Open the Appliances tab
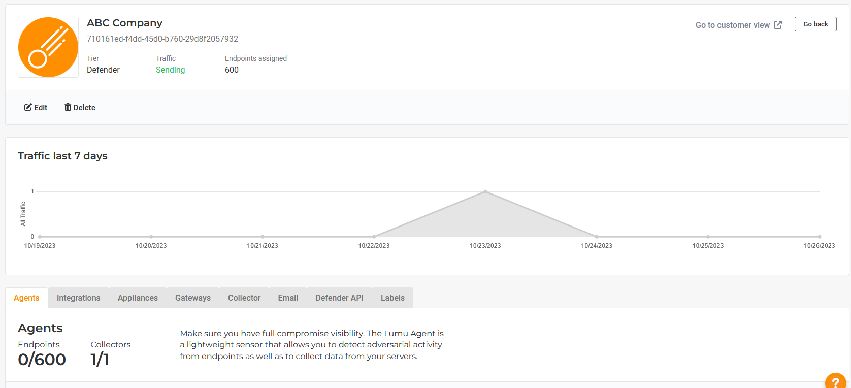The image size is (851, 388). [x=138, y=298]
